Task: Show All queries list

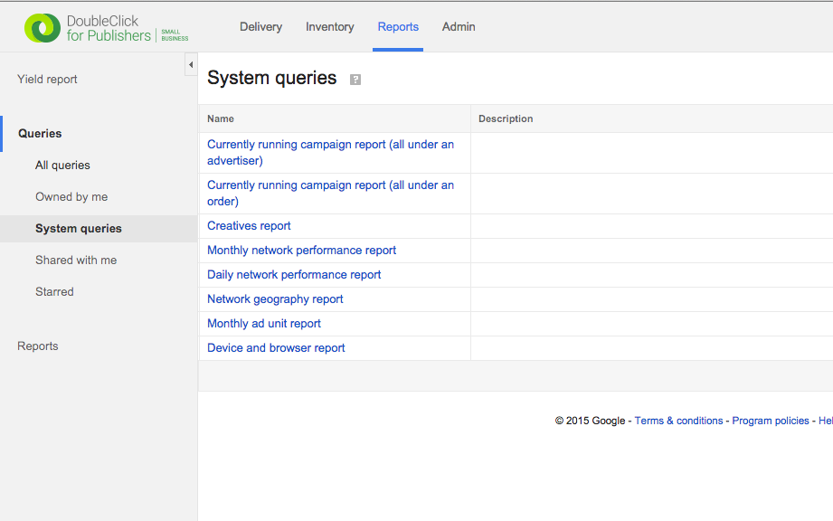Action: 62,166
